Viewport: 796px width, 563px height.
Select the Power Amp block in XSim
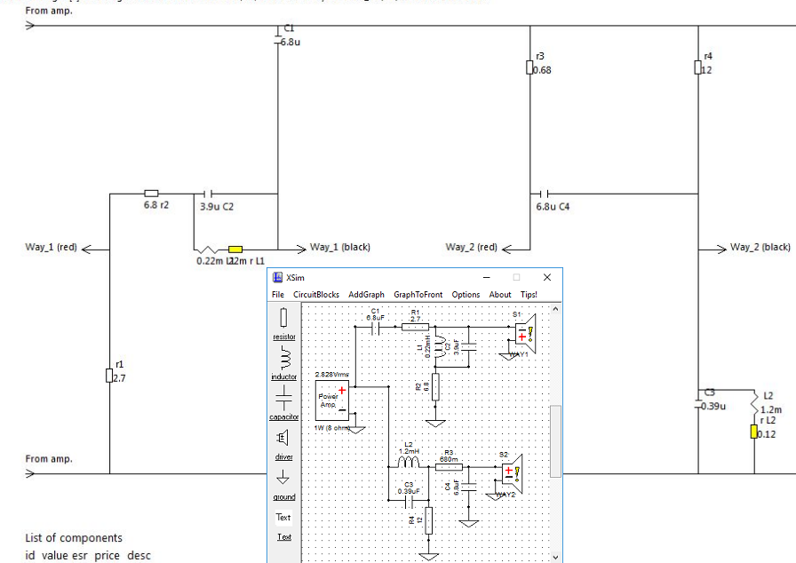click(x=332, y=400)
